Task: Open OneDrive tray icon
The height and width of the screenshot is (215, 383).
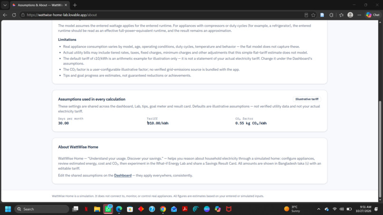Action: [x=326, y=209]
